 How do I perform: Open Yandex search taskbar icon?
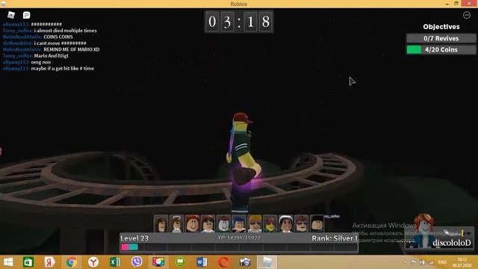click(x=50, y=262)
